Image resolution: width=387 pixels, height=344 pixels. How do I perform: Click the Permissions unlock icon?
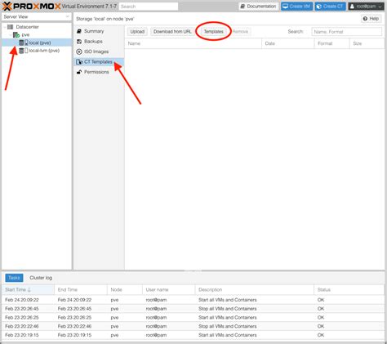click(x=79, y=72)
